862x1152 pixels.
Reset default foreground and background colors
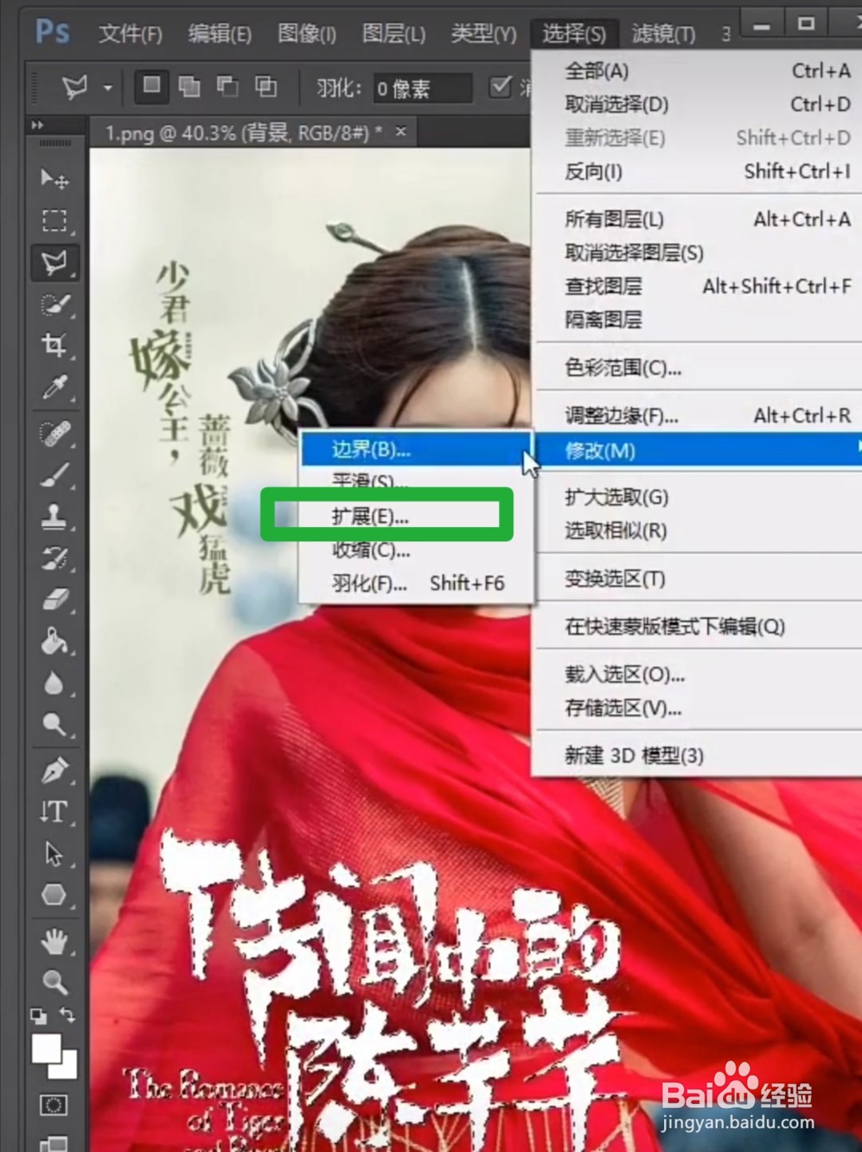38,1015
